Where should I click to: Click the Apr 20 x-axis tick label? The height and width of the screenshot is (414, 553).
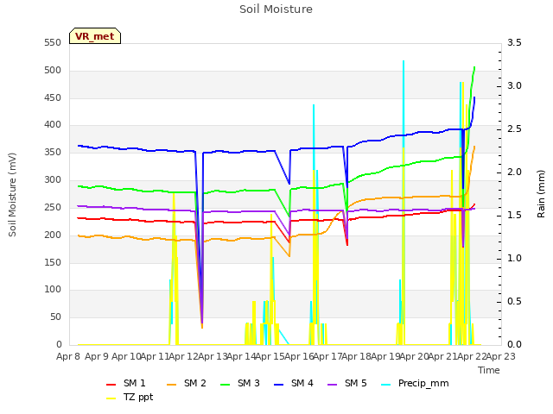(414, 356)
